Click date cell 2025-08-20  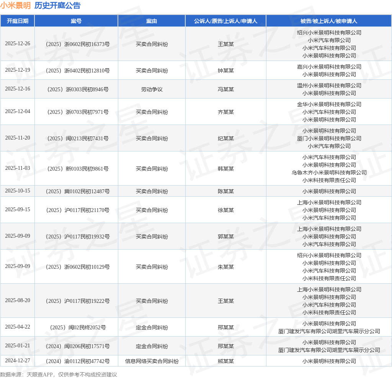coord(18,301)
